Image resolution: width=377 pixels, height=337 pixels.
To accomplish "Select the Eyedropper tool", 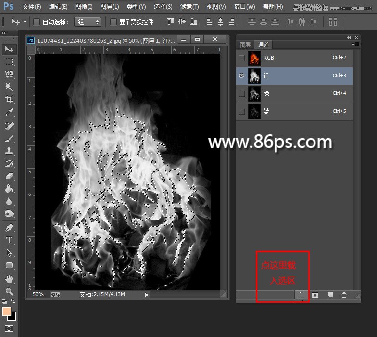I will pos(9,112).
